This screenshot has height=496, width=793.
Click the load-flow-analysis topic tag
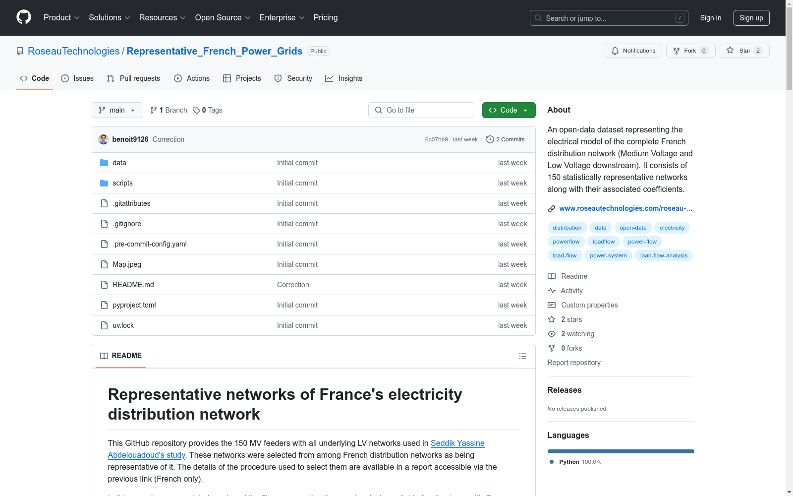pyautogui.click(x=664, y=255)
